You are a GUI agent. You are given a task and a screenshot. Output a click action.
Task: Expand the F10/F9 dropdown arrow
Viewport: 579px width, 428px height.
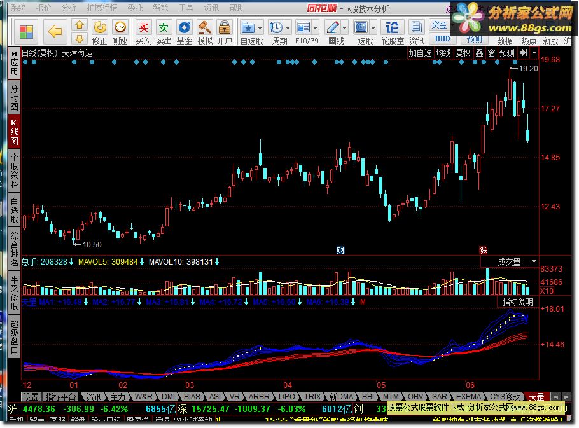[316, 28]
